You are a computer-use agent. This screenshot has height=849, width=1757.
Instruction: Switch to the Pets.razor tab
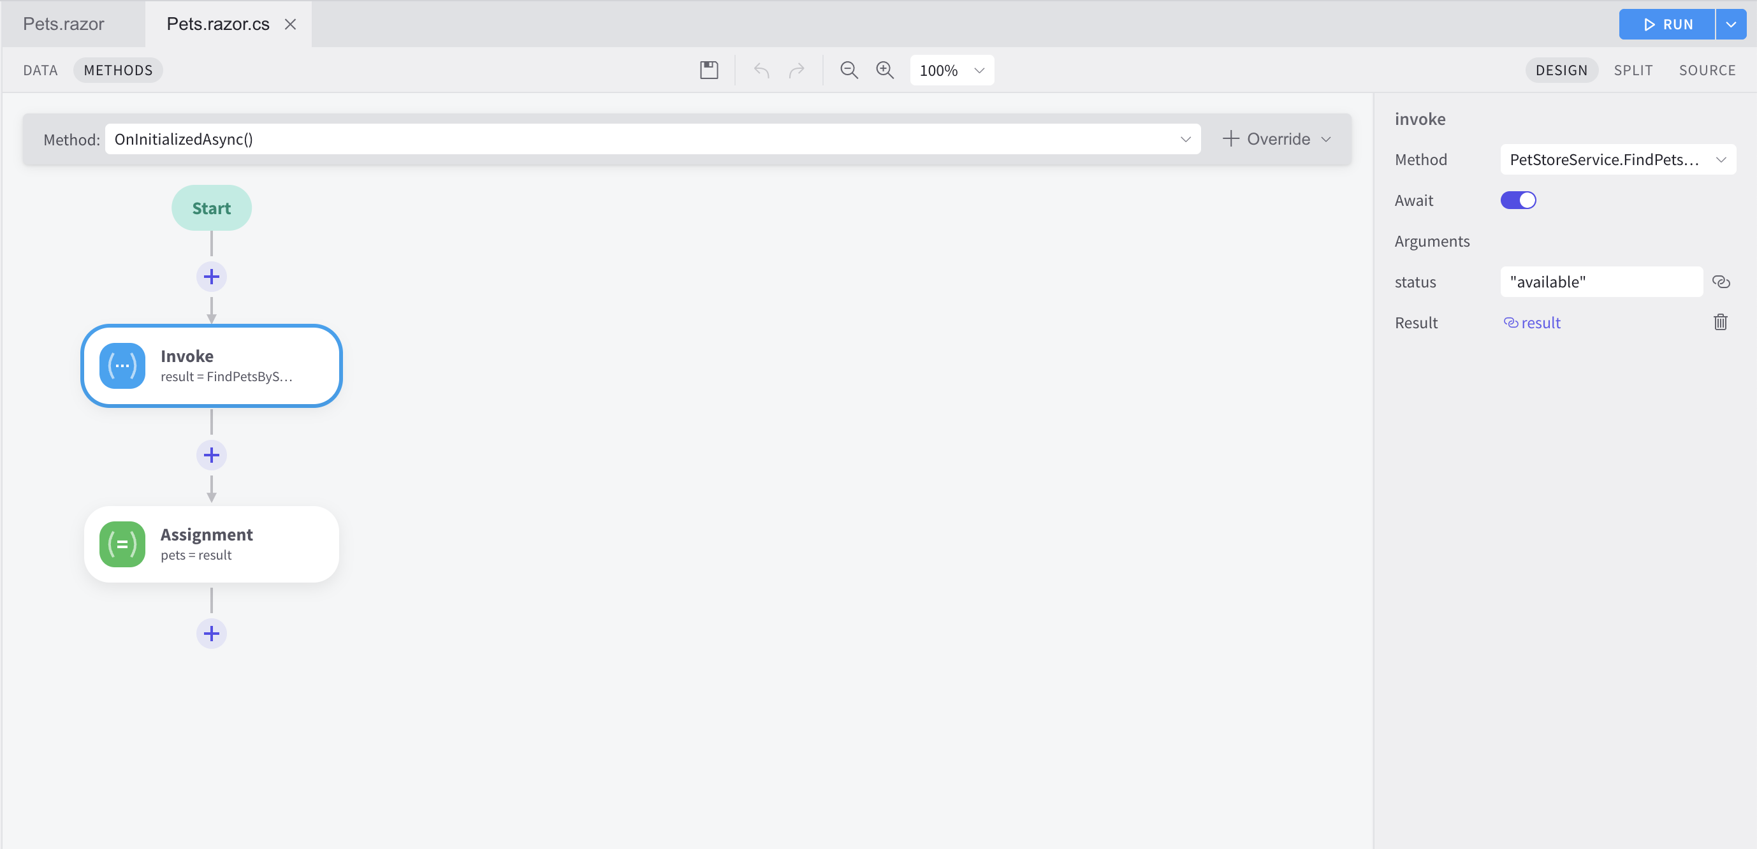coord(64,25)
